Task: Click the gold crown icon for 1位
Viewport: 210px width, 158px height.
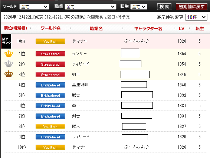Action: tap(9, 53)
